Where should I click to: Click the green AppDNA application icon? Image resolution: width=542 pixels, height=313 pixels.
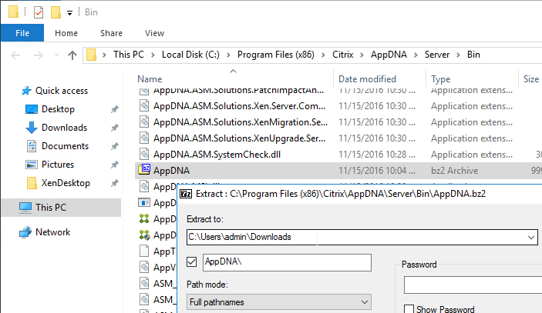(x=144, y=218)
